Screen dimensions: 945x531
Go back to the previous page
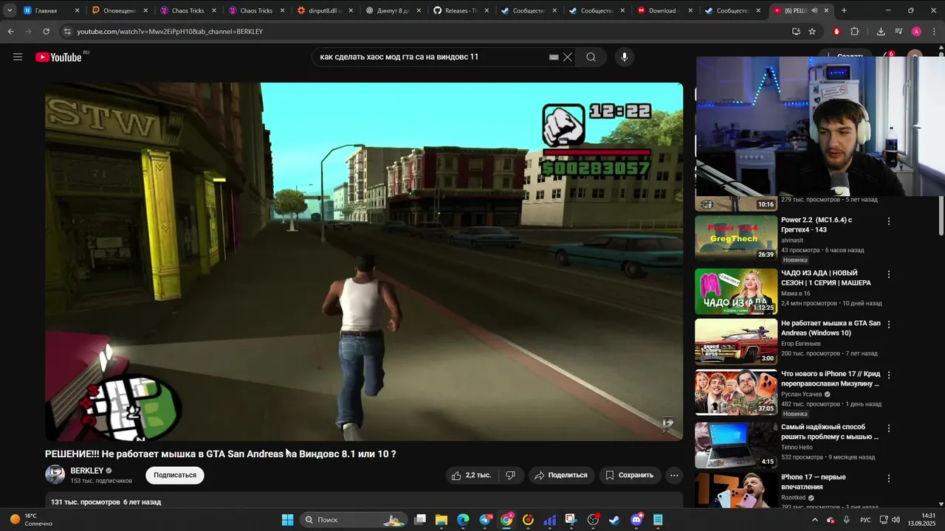pyautogui.click(x=10, y=31)
